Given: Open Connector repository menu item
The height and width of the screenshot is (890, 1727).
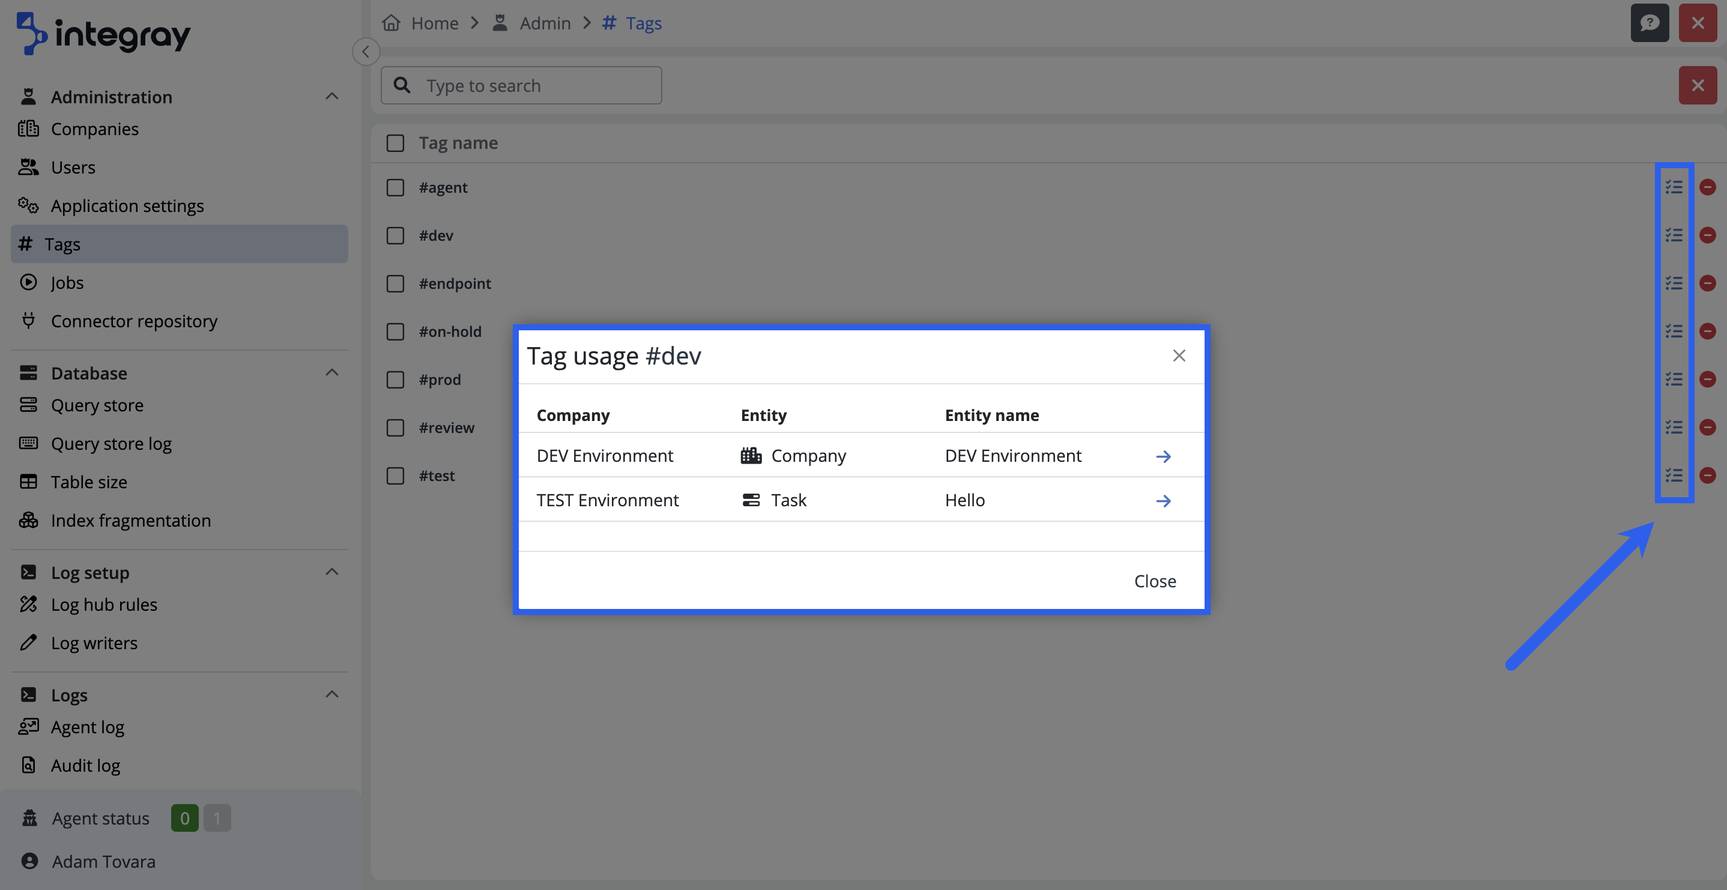Looking at the screenshot, I should click(133, 321).
